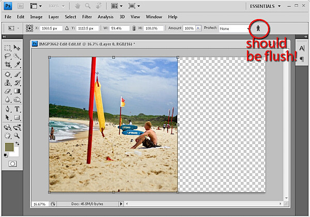Launch Bridge from the Br icon

coord(21,6)
